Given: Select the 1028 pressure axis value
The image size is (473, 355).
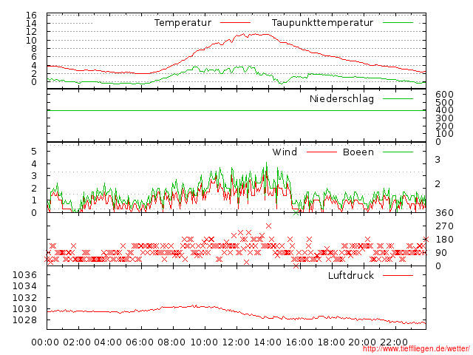Looking at the screenshot, I should [24, 320].
